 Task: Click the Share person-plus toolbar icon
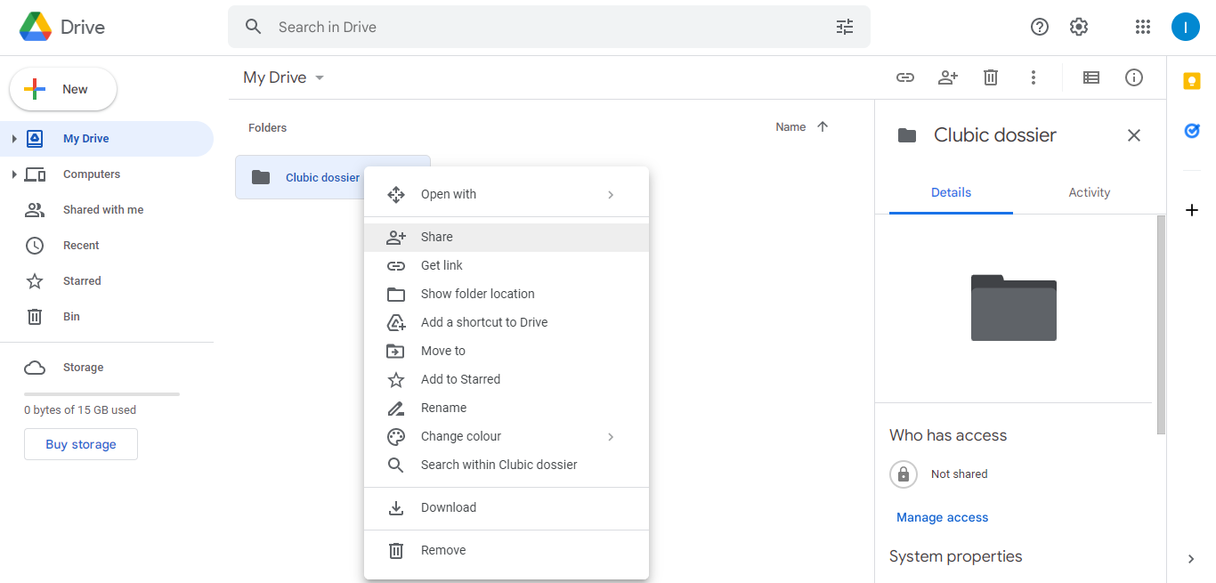pos(948,77)
